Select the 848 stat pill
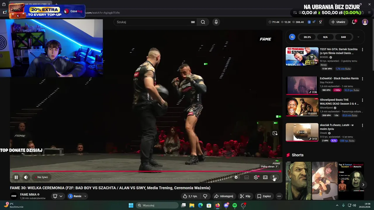The width and height of the screenshot is (374, 210). coord(343,37)
